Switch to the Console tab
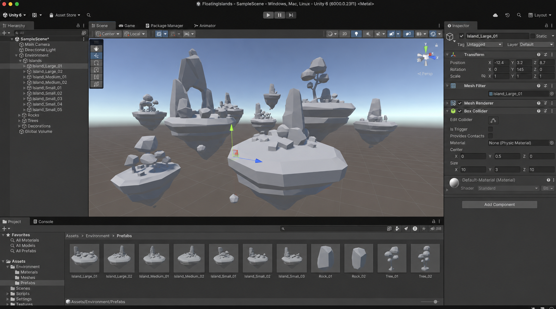Viewport: 556px width, 309px height. [x=43, y=222]
